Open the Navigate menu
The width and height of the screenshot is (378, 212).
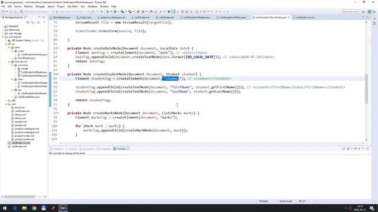click(x=40, y=6)
